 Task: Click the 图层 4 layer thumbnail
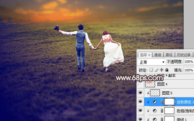(150, 84)
